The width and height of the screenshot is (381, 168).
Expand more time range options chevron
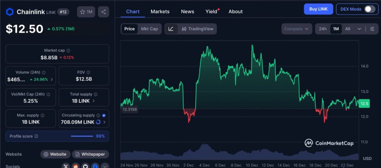(x=359, y=29)
